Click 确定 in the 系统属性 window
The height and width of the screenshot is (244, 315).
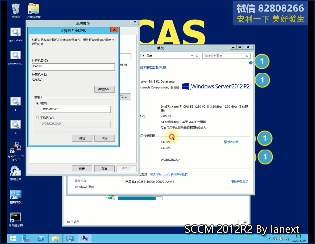coord(82,169)
